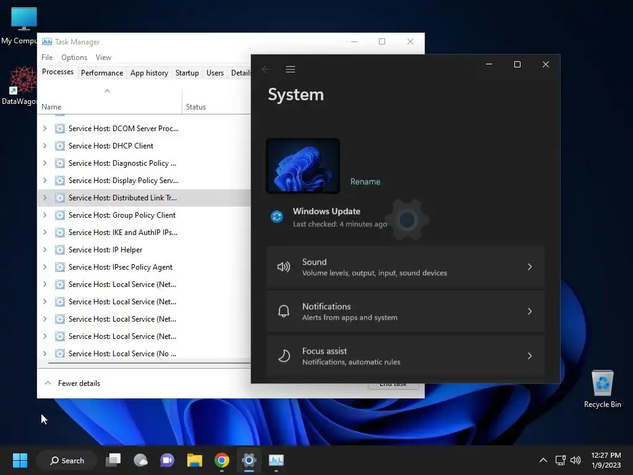Switch to the App history tab
The height and width of the screenshot is (475, 633).
[x=149, y=73]
